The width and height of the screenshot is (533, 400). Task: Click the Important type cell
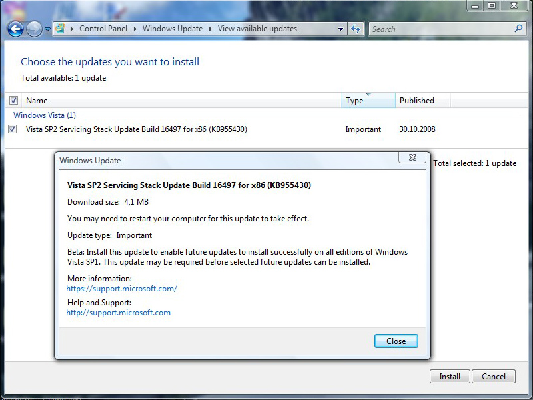point(363,129)
